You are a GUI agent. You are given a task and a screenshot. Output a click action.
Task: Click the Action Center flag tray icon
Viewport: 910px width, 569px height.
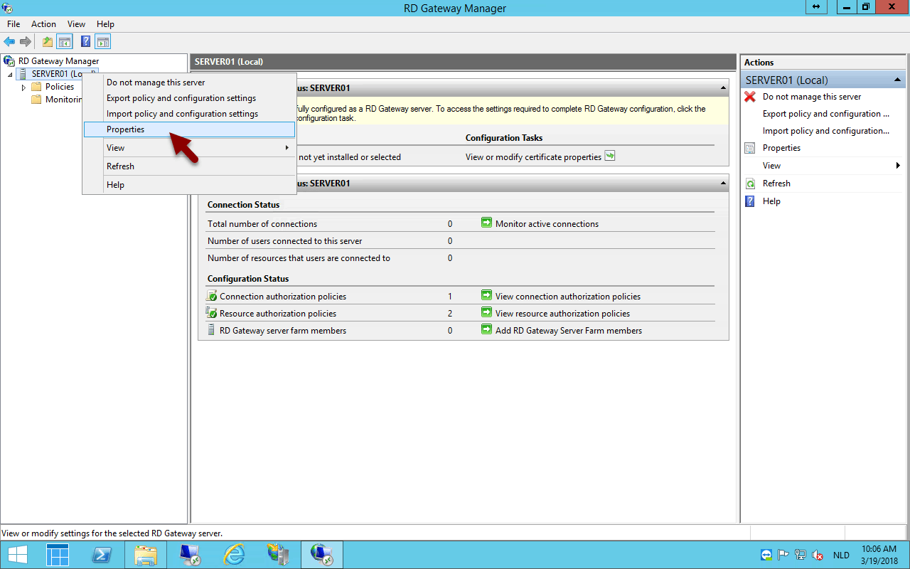pyautogui.click(x=783, y=555)
